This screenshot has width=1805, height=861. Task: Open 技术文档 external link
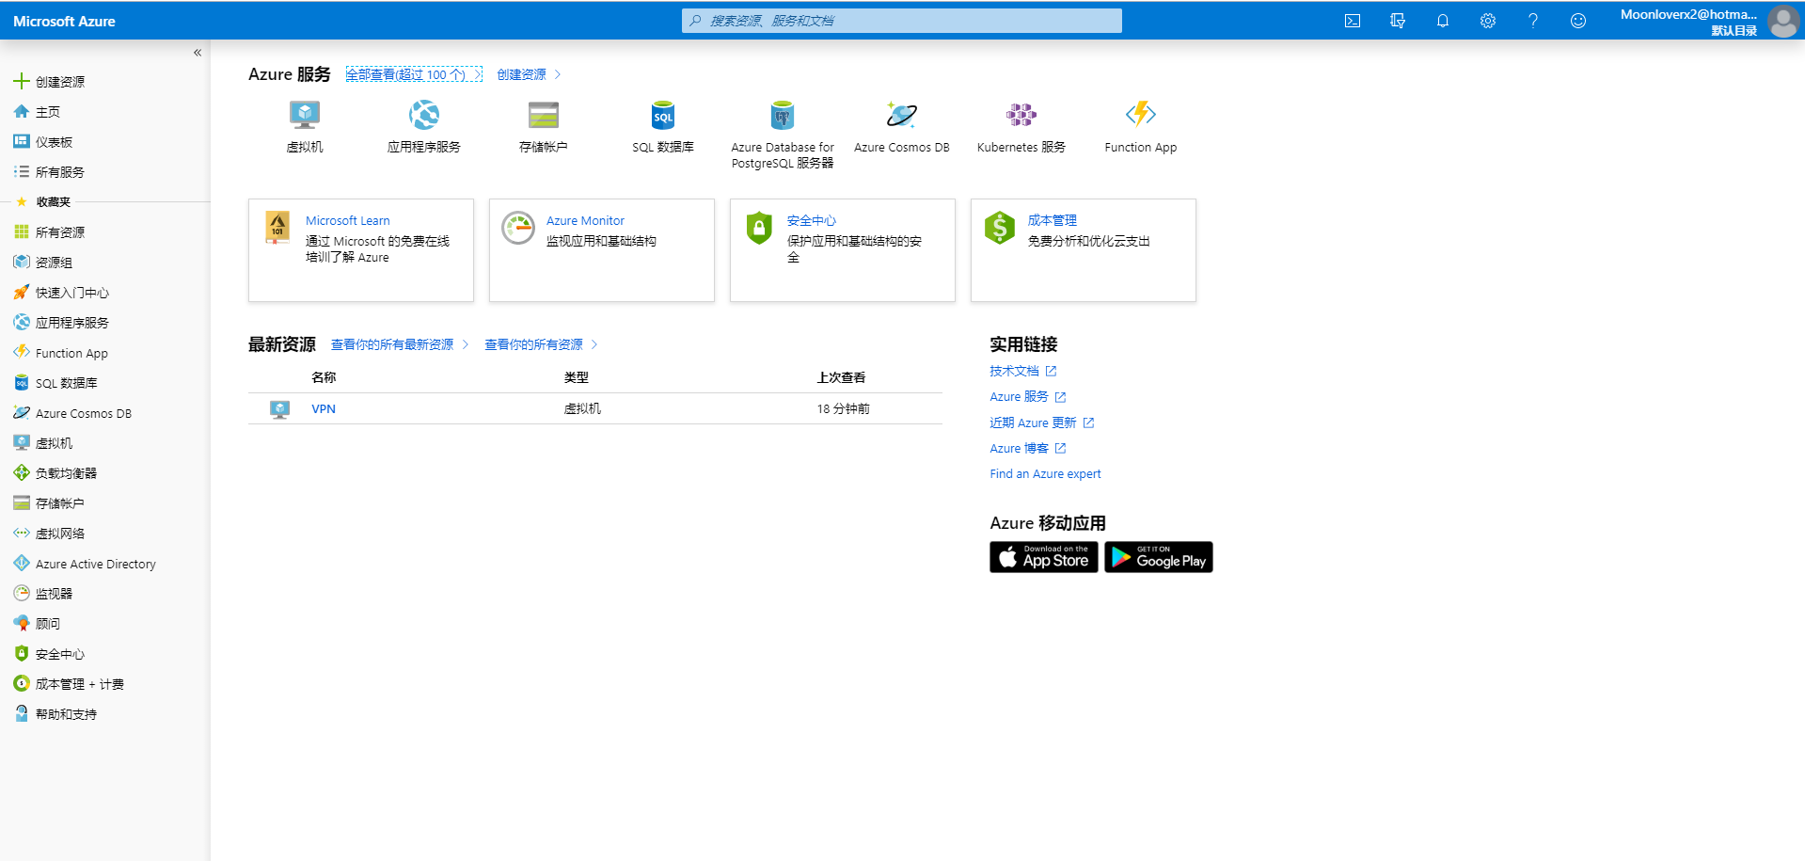(x=1023, y=371)
